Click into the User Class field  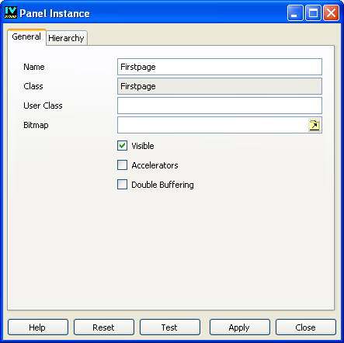click(x=220, y=106)
